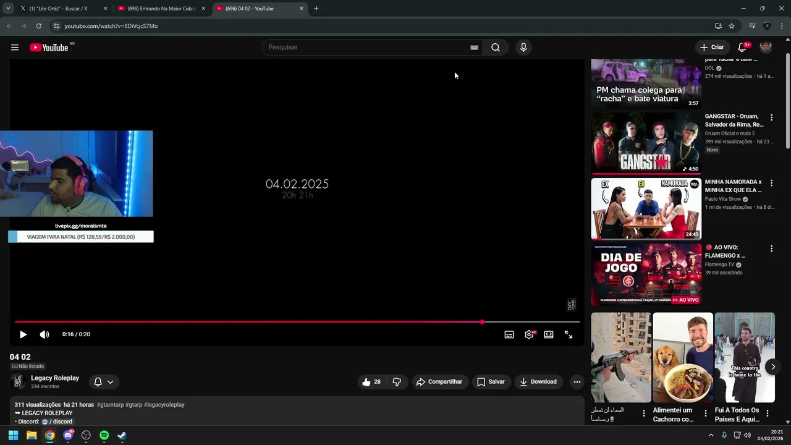Click the search magnifier button
The width and height of the screenshot is (791, 445).
point(496,48)
